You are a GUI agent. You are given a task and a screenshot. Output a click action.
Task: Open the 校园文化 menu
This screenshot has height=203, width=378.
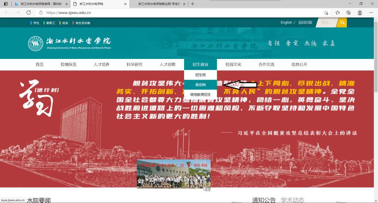coord(233,65)
